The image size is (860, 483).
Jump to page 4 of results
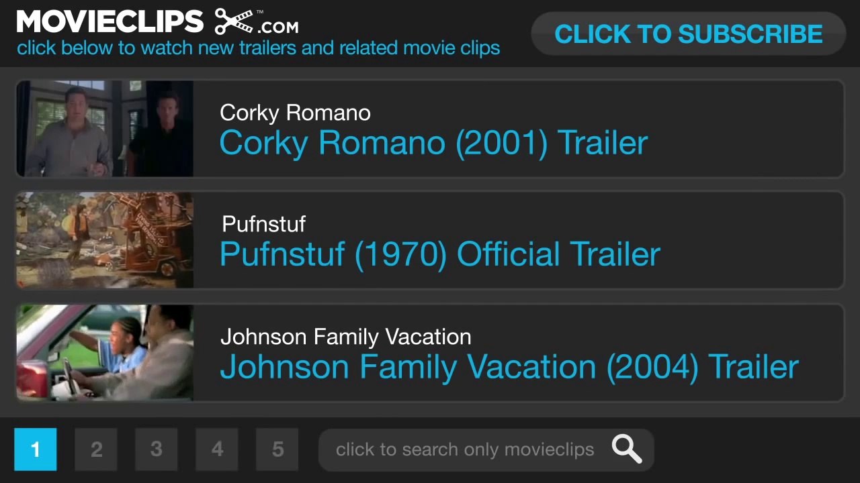(x=217, y=449)
